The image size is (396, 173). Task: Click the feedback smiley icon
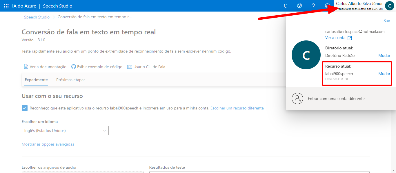tap(327, 6)
